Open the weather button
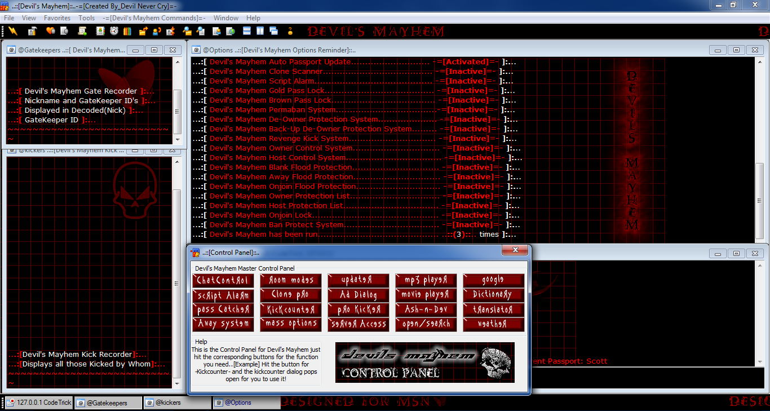This screenshot has height=411, width=770. coord(494,324)
